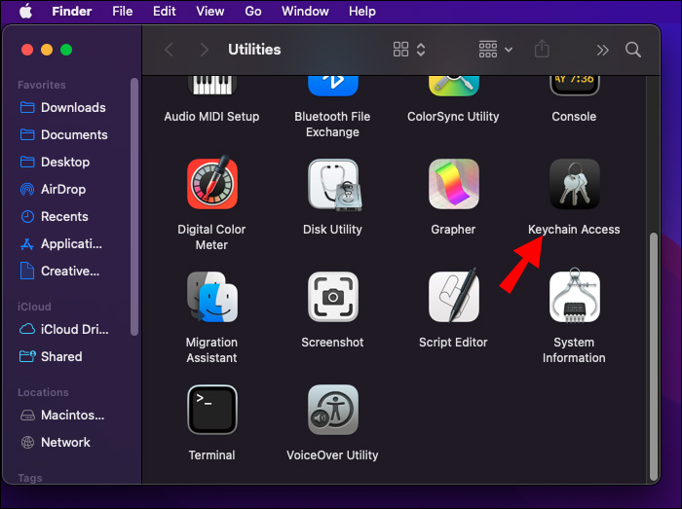Open the Group By dropdown

495,50
